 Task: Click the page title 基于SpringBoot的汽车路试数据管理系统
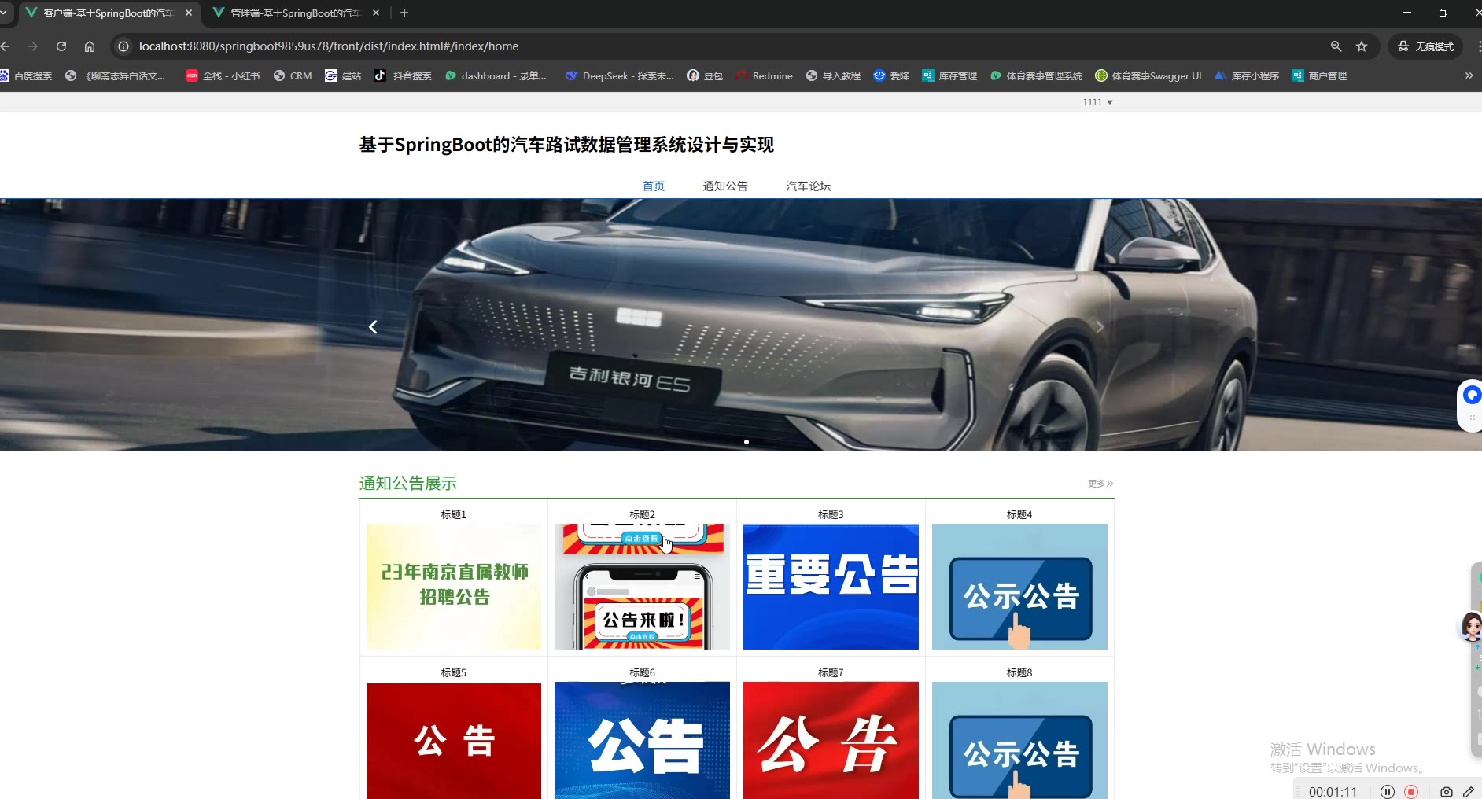coord(566,145)
